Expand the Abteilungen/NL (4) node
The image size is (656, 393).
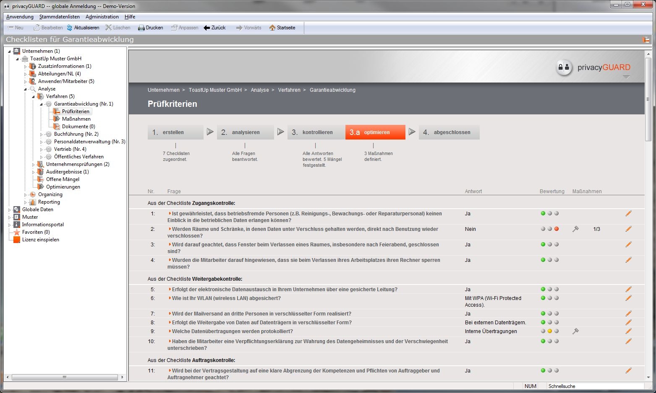[x=25, y=74]
